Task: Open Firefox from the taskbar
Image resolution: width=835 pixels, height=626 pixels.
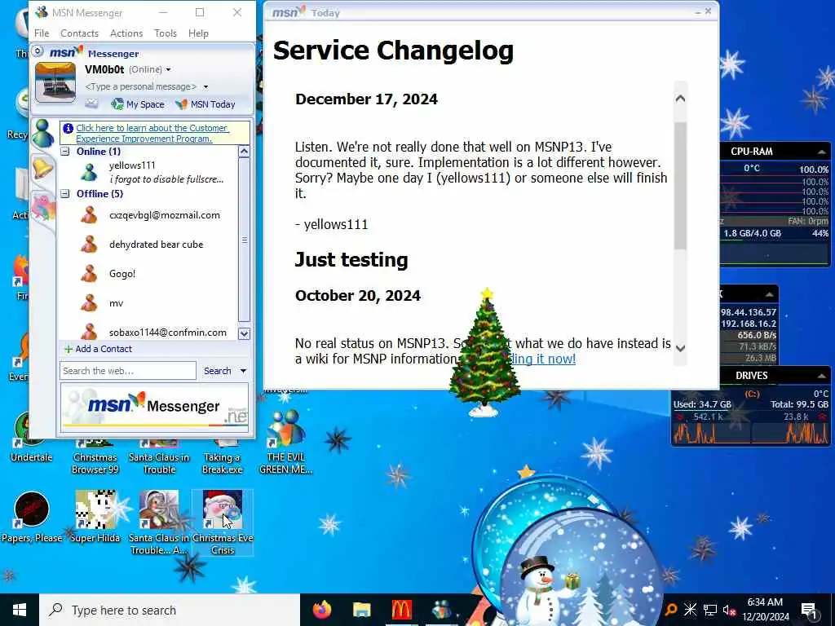Action: (321, 610)
